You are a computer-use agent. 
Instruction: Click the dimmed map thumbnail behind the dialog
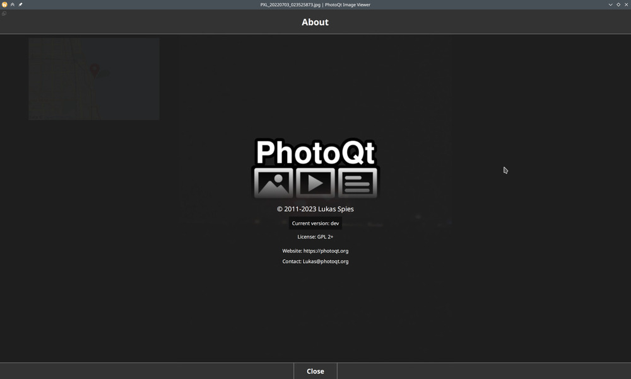click(x=94, y=79)
